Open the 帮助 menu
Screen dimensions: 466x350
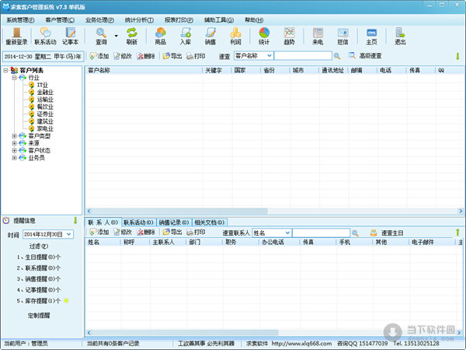(254, 20)
